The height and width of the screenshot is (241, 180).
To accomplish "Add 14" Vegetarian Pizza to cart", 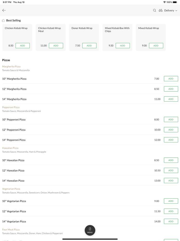I will (x=171, y=221).
